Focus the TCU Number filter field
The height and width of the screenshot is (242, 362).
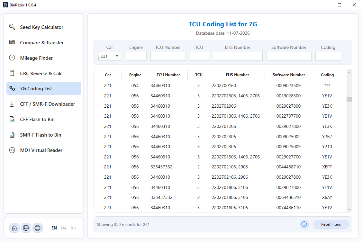pyautogui.click(x=168, y=56)
